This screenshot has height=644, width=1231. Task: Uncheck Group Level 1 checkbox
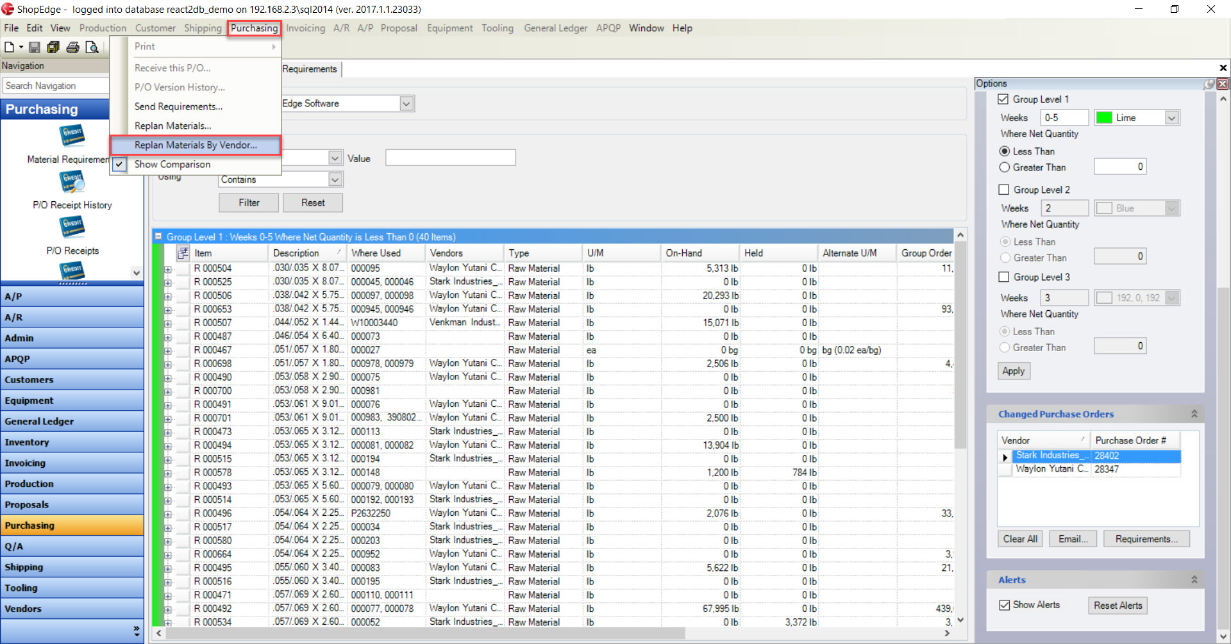click(x=1003, y=99)
